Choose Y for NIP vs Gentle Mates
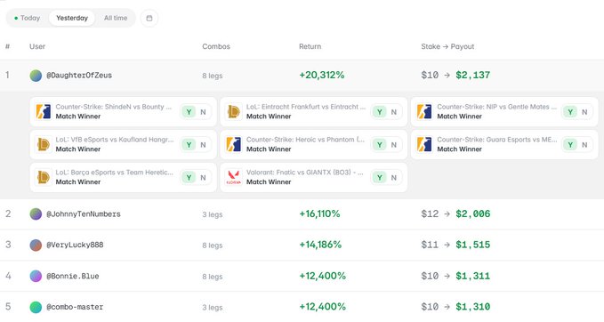 570,112
